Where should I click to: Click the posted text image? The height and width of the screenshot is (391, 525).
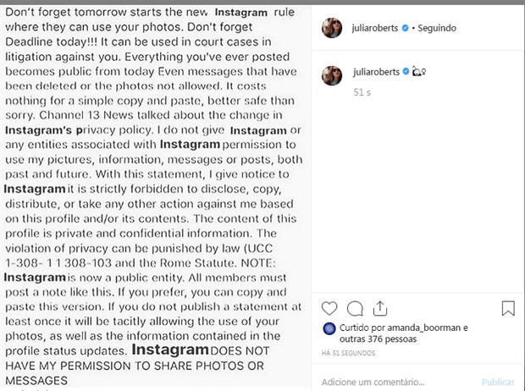pos(156,197)
